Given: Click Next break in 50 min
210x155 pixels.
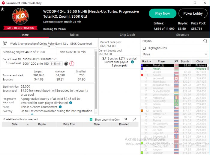Looking at the screenshot, I should pos(76,52).
